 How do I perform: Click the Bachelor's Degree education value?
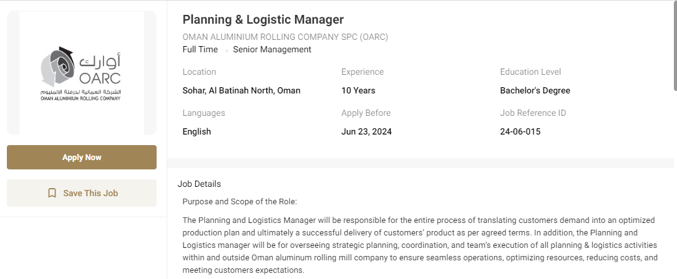(535, 90)
